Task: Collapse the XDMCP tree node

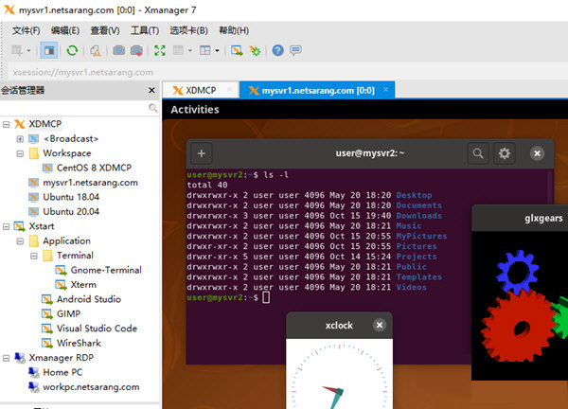Action: point(7,124)
